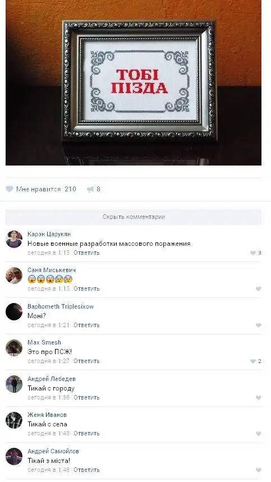271x482 pixels.
Task: Like Саня Миськевич's emoji comment
Action: pyautogui.click(x=259, y=289)
